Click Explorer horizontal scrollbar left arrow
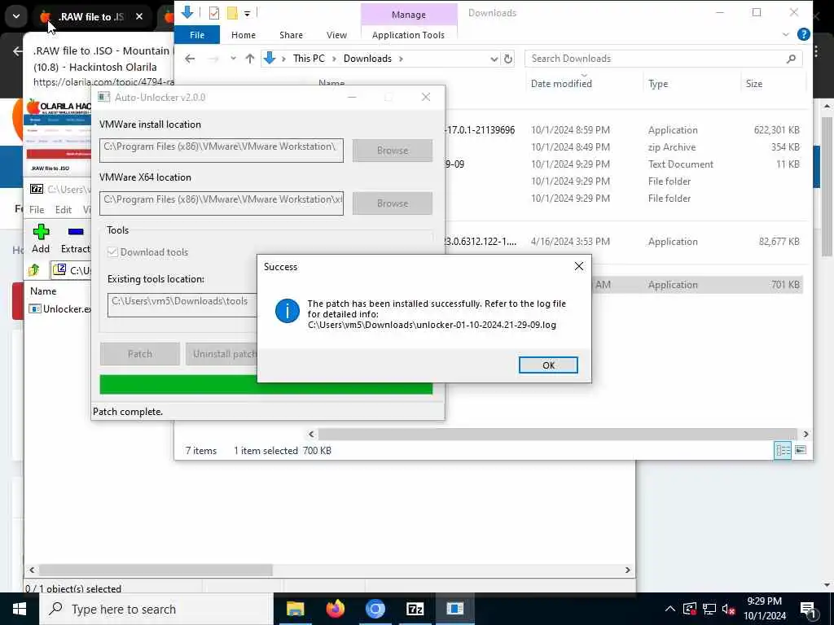The height and width of the screenshot is (625, 834). tap(312, 435)
